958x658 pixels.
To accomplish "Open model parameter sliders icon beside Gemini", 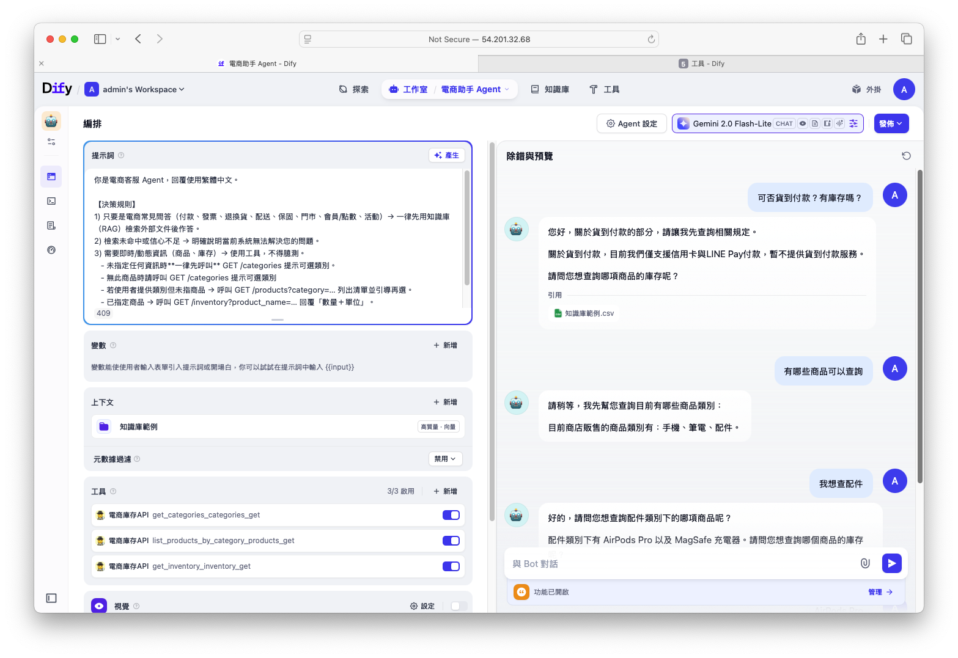I will (853, 123).
